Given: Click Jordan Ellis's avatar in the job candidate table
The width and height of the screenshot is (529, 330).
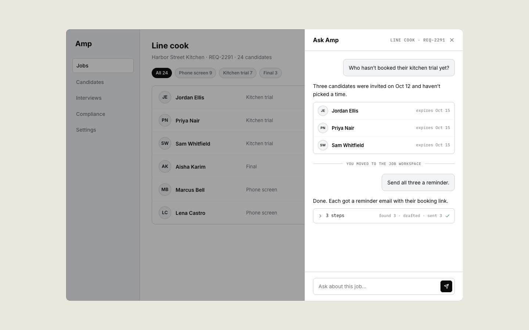Looking at the screenshot, I should (165, 97).
